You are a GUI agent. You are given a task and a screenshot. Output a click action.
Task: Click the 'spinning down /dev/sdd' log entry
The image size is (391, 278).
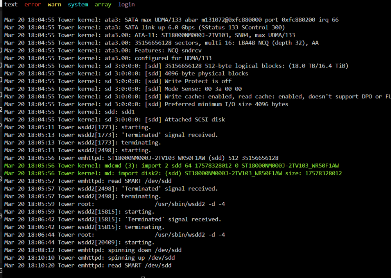pos(93,250)
